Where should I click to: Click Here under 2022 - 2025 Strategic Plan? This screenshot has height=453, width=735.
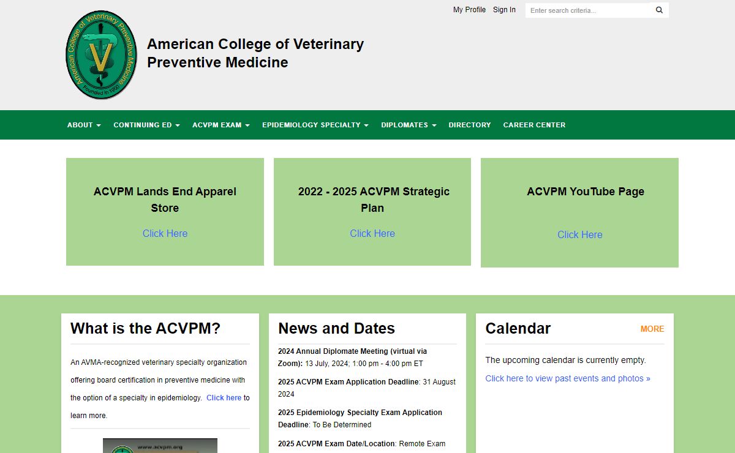point(372,233)
